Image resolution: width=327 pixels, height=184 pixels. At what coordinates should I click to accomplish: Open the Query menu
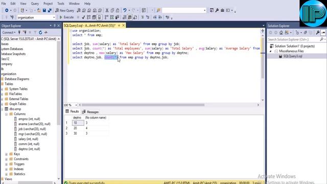(x=35, y=4)
